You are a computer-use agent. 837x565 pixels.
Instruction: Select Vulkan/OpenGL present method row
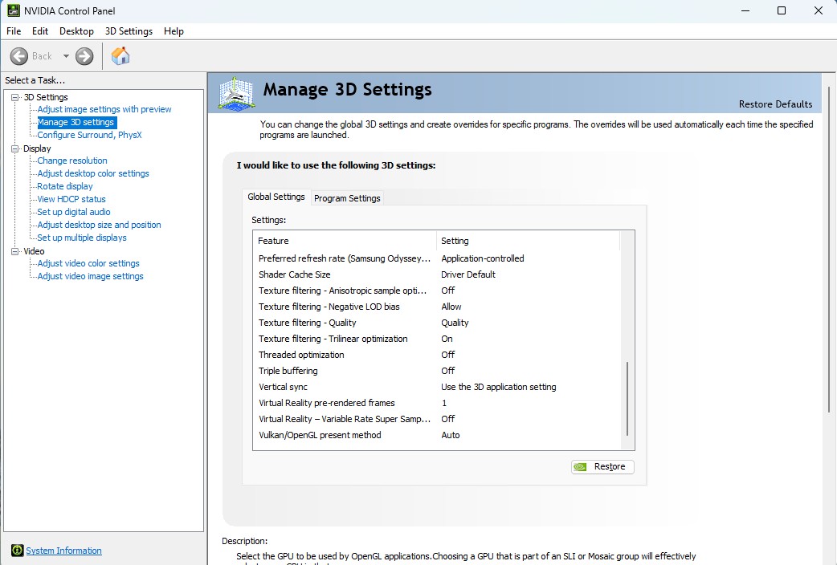pyautogui.click(x=437, y=435)
